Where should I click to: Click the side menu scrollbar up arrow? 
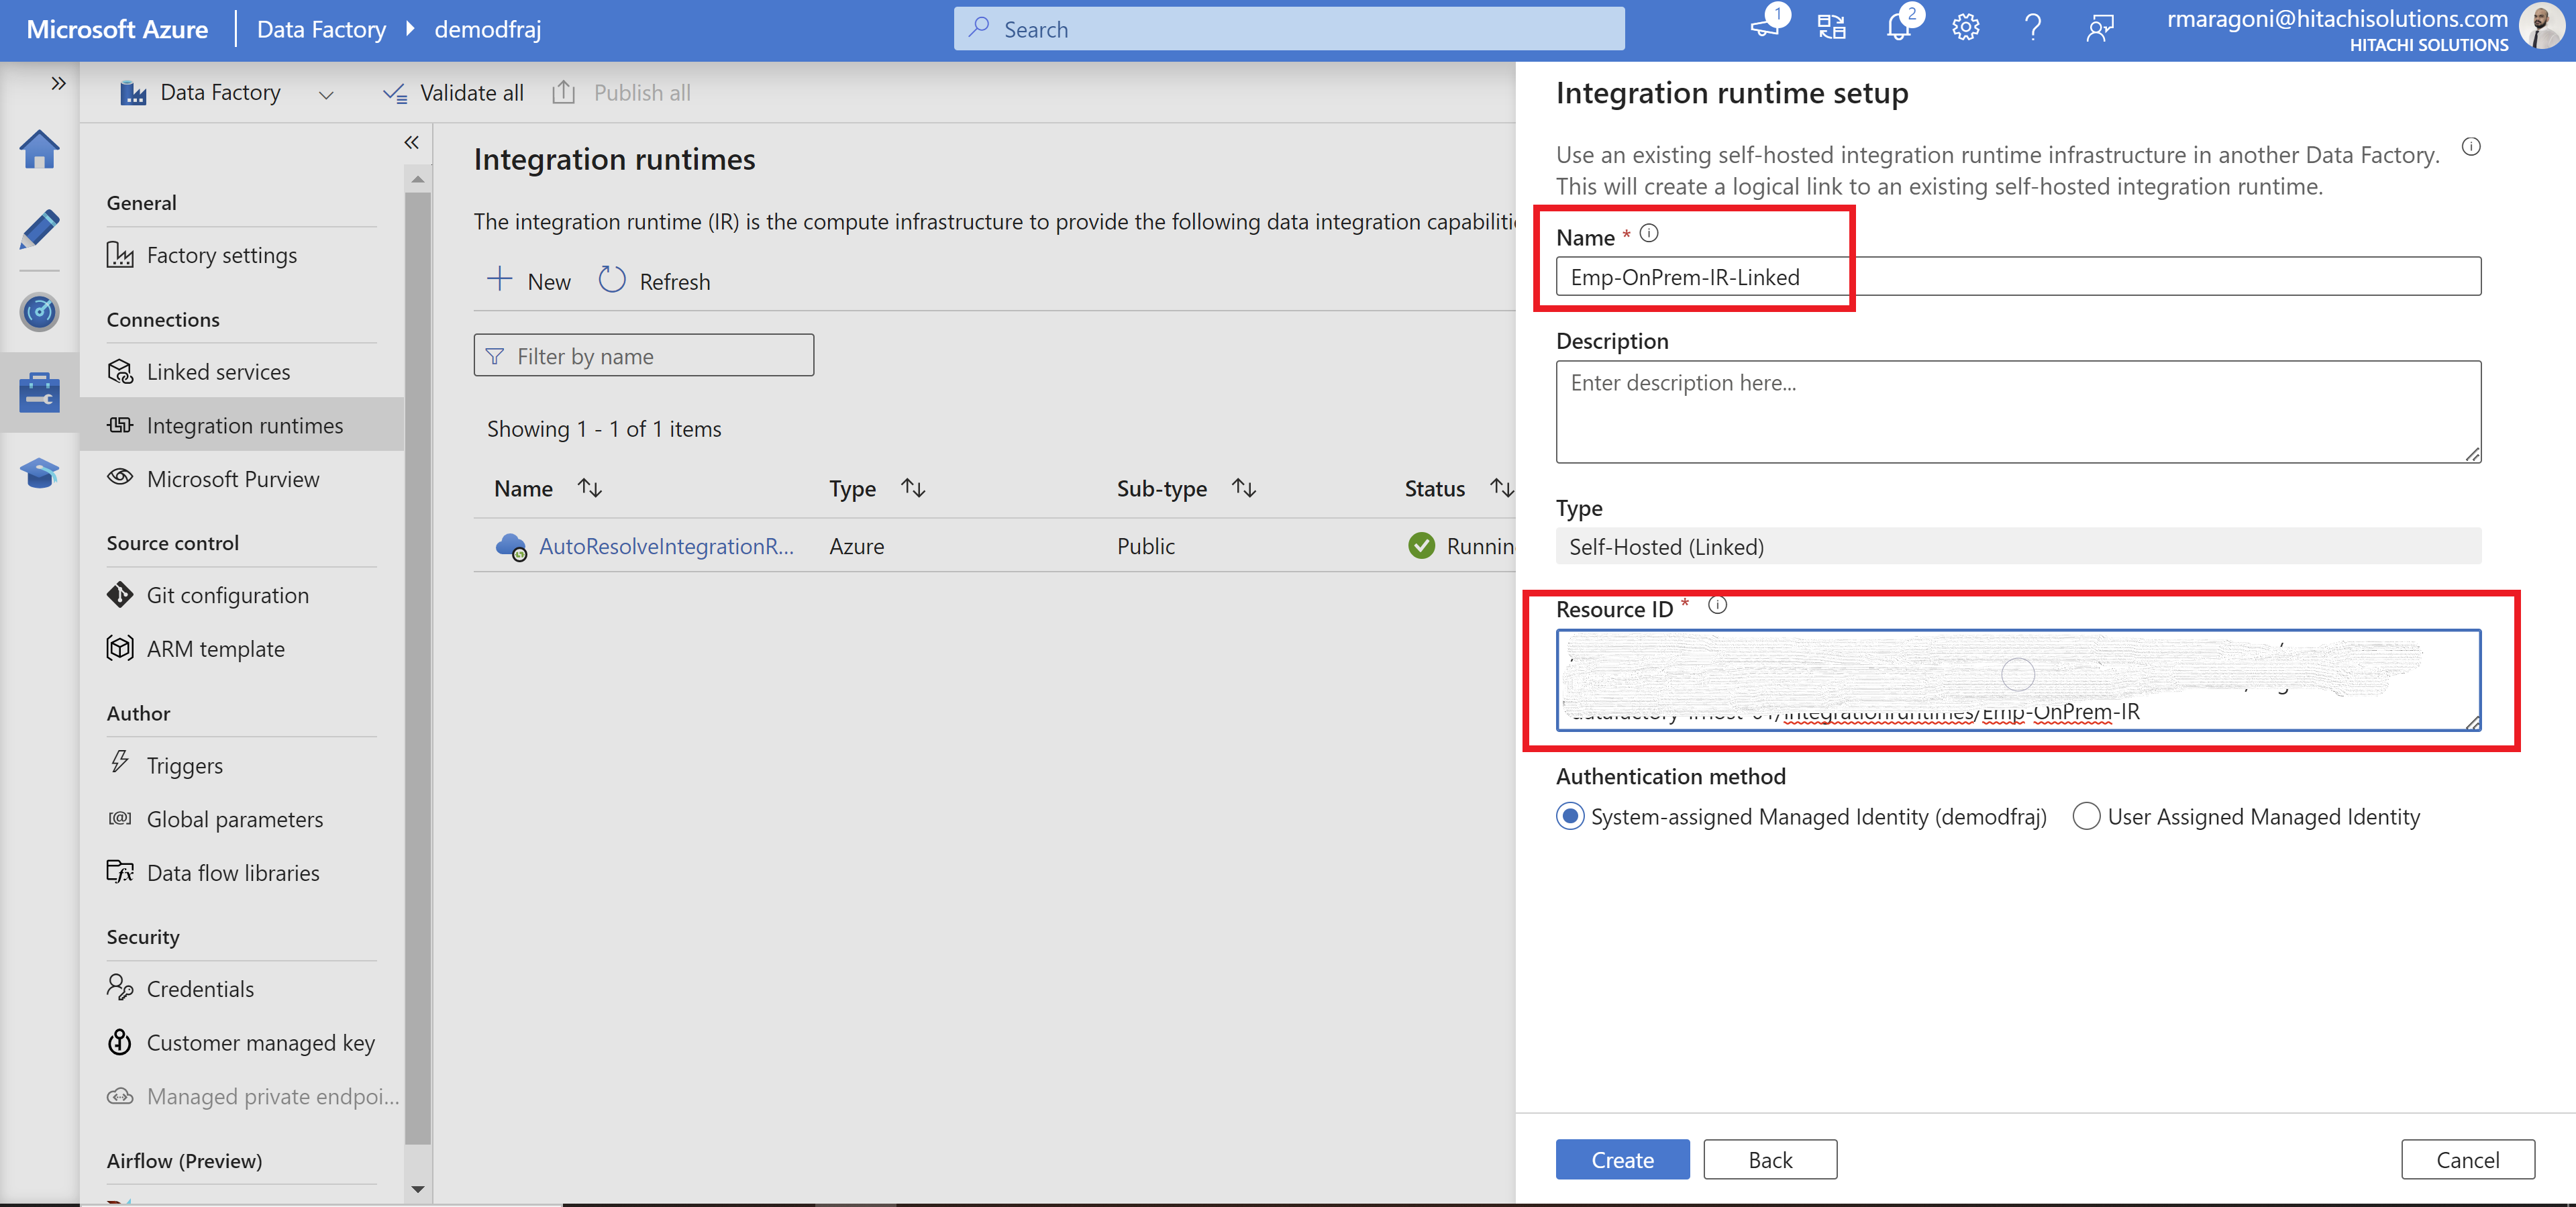(x=418, y=180)
